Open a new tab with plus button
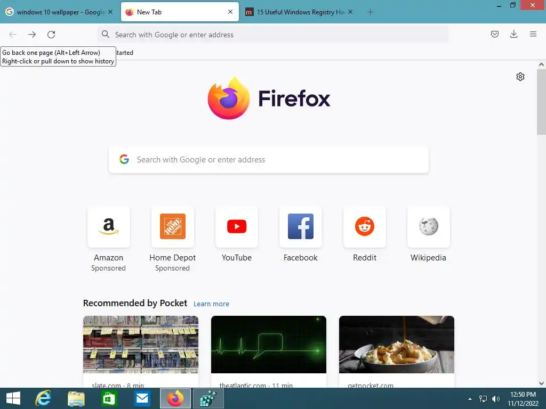Image resolution: width=546 pixels, height=409 pixels. coord(371,12)
